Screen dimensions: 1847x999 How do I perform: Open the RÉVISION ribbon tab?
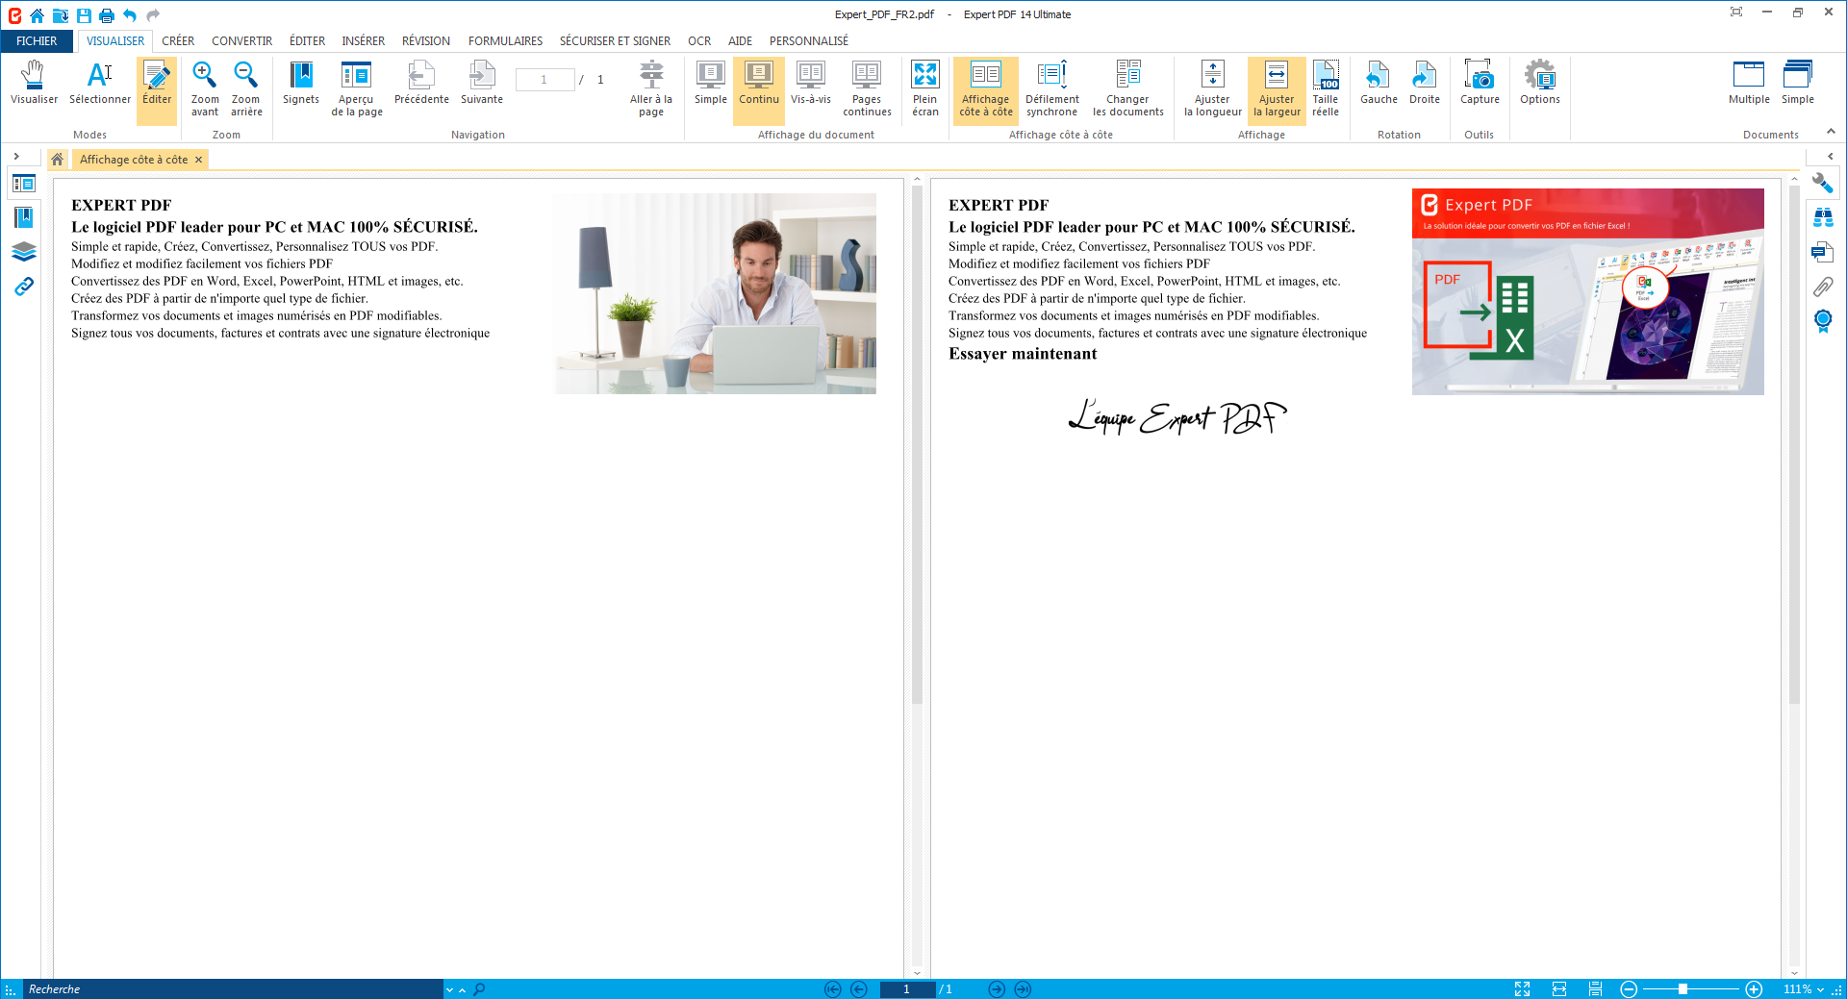click(x=426, y=41)
